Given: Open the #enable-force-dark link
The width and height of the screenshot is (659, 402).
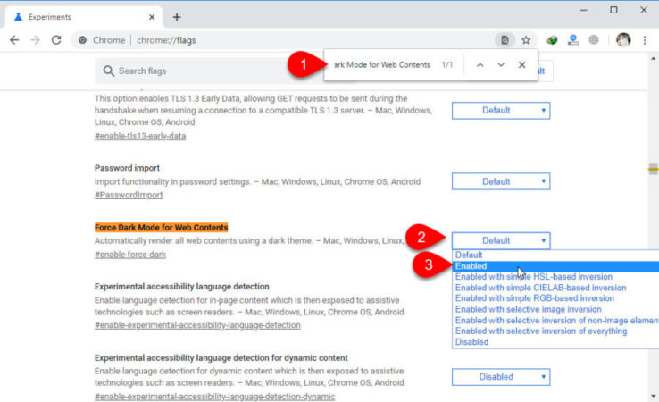Looking at the screenshot, I should pyautogui.click(x=130, y=255).
